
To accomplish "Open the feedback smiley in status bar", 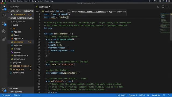I will 164,95.
